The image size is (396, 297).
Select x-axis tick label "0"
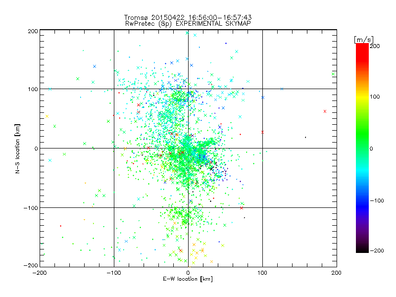pyautogui.click(x=188, y=273)
